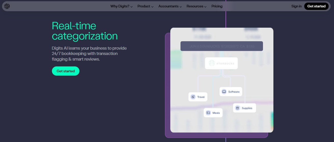Viewport: 334px width, 142px height.
Task: Click the Starbucks transaction bar in illustration
Action: click(x=221, y=46)
